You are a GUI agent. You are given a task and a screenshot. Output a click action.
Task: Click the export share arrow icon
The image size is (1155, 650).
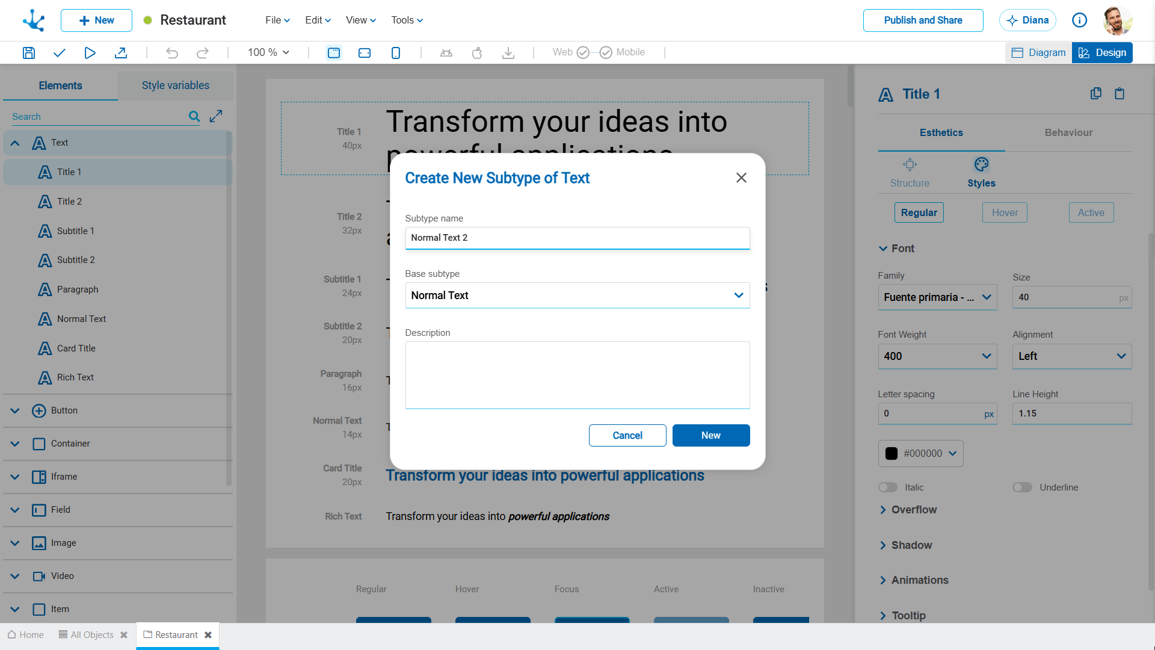[x=121, y=53]
